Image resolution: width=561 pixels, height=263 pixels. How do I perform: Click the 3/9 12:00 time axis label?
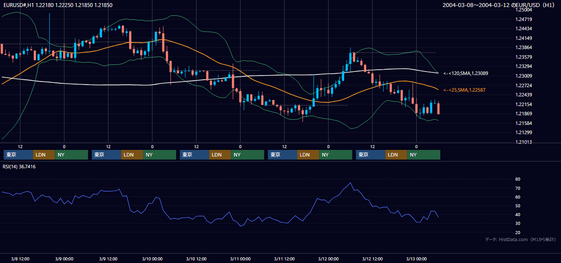[x=108, y=259]
